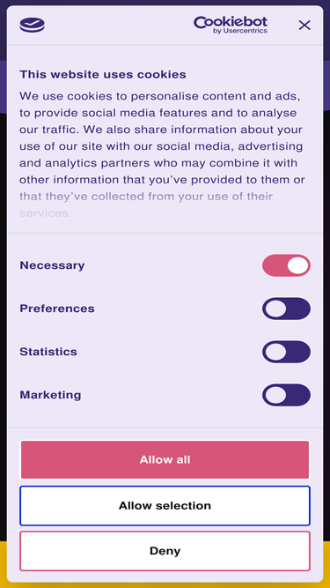
Task: Click the "by Usercentrics" subtitle text
Action: pos(240,31)
